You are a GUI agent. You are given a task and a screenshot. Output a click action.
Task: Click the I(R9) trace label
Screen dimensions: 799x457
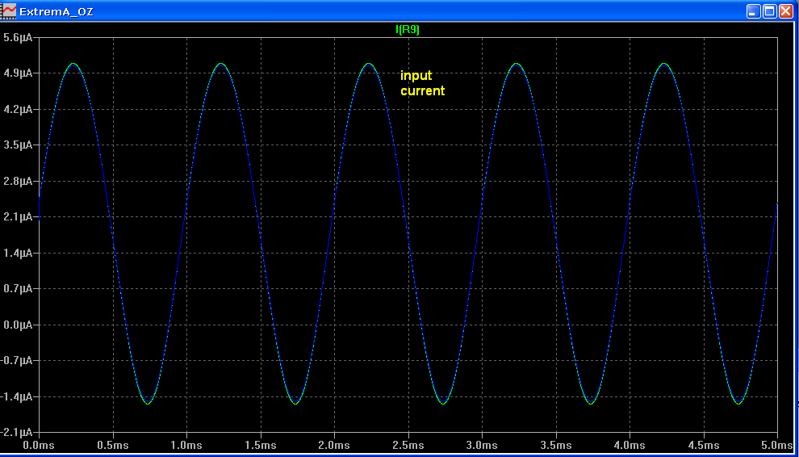coord(407,30)
